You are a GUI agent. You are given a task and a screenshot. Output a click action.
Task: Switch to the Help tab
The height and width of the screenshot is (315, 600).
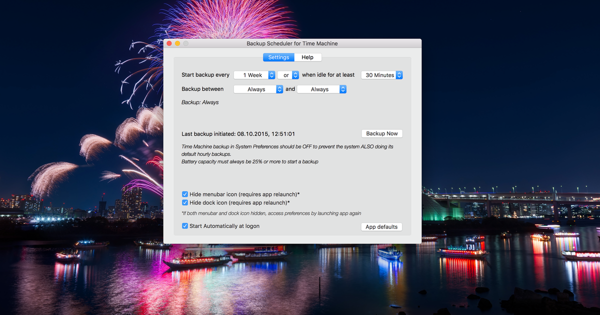pos(307,57)
